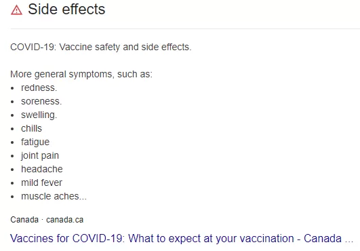Click the More general symptoms line
This screenshot has height=251, width=360.
click(81, 74)
